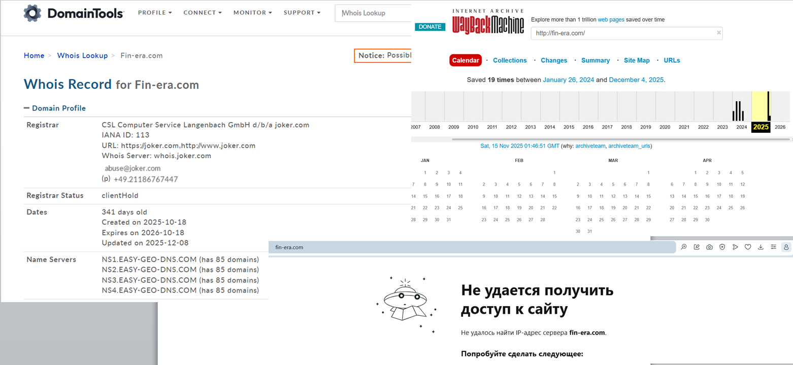Click the FEB month heading in calendar
Viewport: 793px width, 365px height.
tap(519, 160)
